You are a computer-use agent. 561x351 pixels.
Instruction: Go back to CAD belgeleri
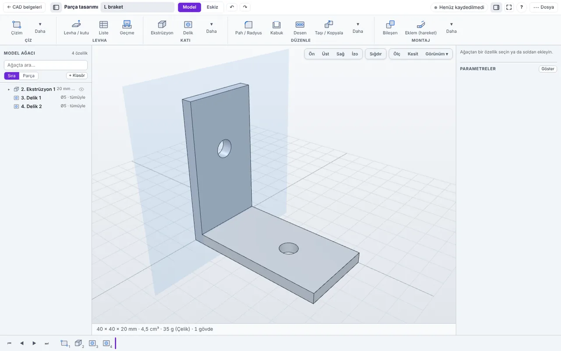point(25,7)
